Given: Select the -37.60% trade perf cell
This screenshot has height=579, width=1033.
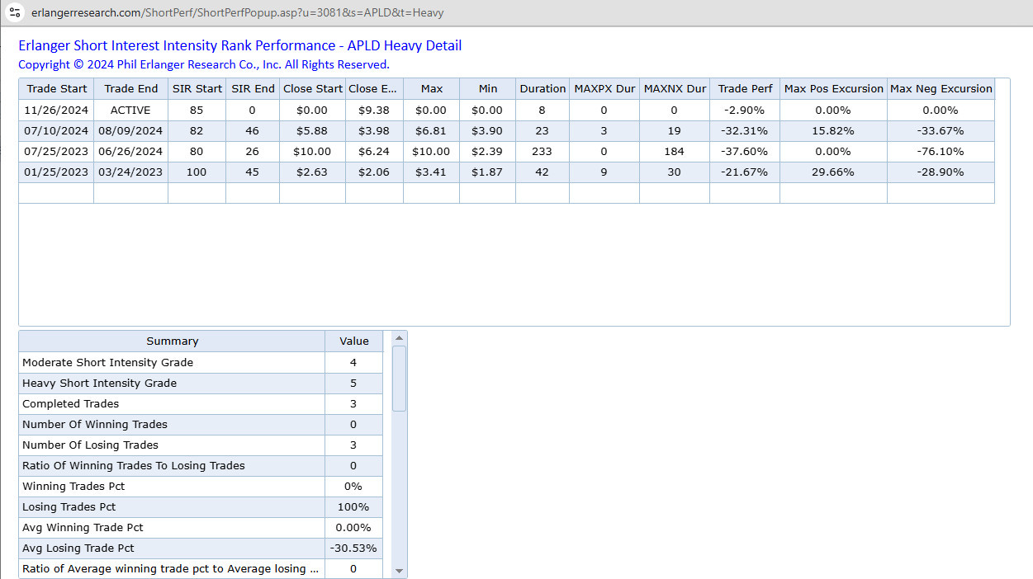Looking at the screenshot, I should click(745, 152).
